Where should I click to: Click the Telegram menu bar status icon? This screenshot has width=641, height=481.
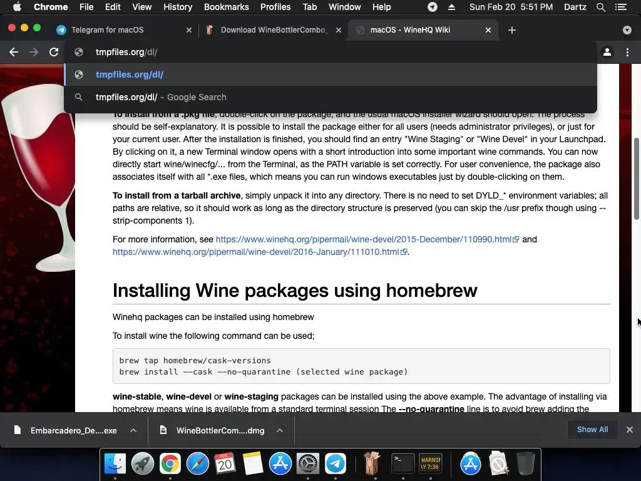tap(433, 7)
